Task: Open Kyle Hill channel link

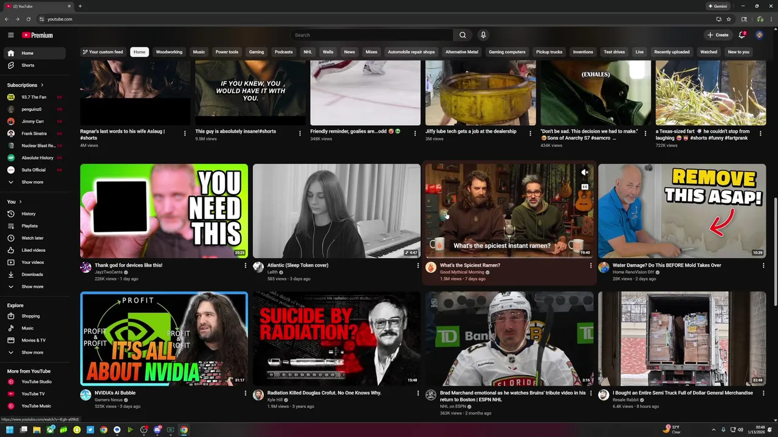Action: coord(275,400)
